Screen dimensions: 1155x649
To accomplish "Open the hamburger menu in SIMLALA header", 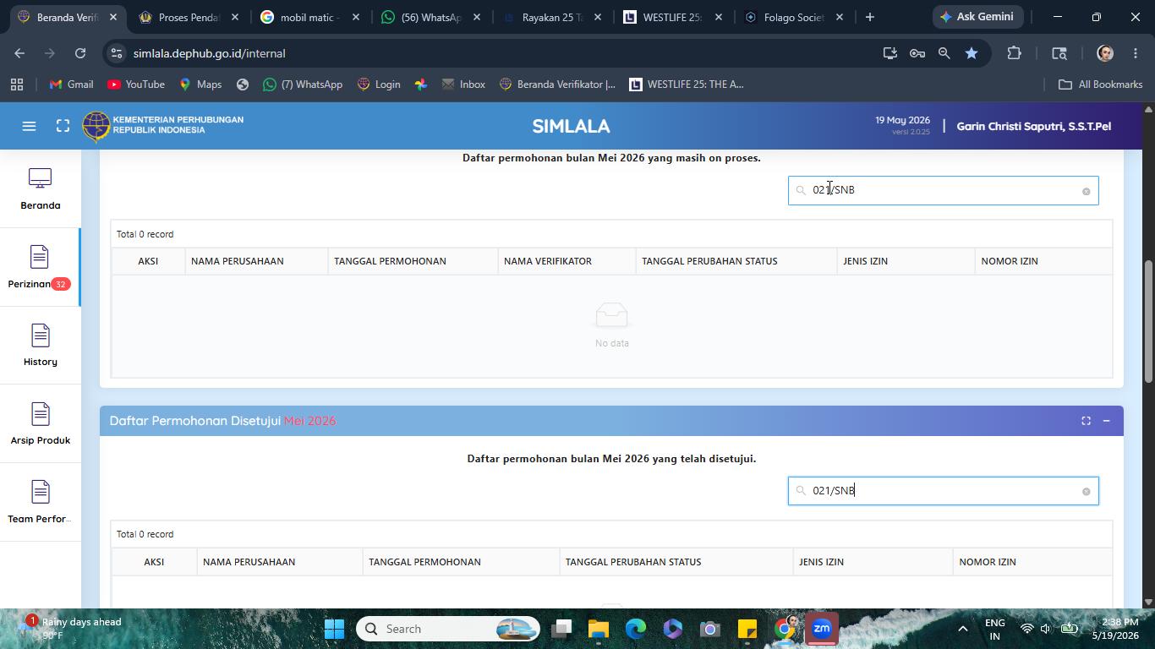I will pos(29,126).
